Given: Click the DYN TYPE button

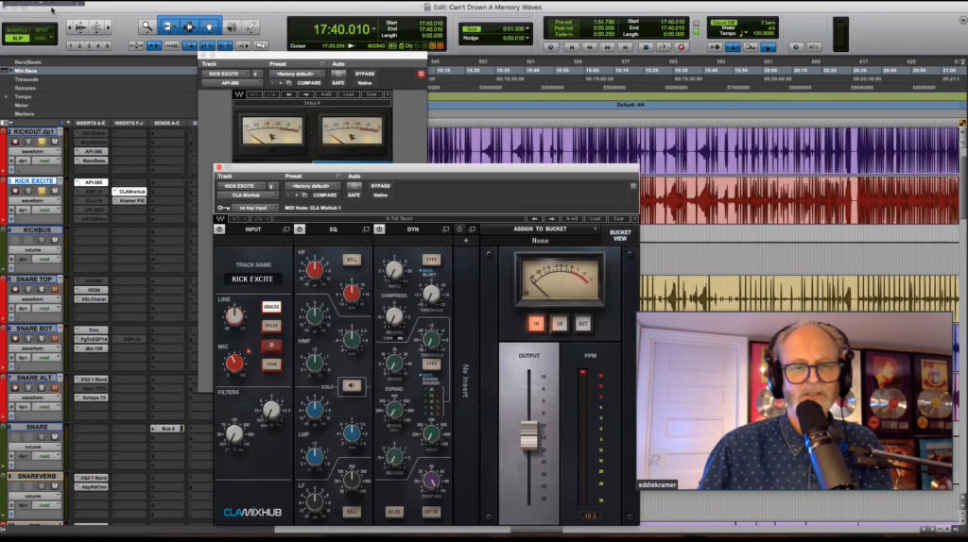Looking at the screenshot, I should click(431, 260).
